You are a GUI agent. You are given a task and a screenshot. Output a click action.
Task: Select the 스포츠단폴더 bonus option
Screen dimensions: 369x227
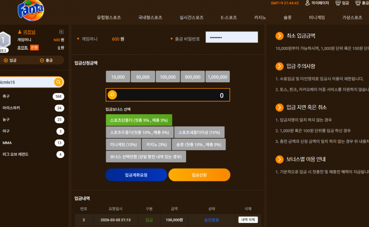pos(139,120)
